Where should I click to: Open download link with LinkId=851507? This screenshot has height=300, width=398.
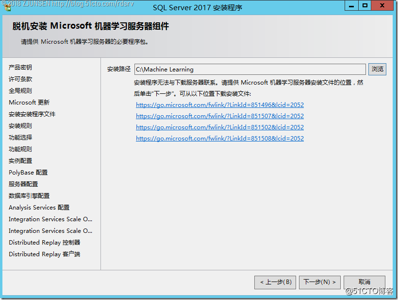coord(220,116)
